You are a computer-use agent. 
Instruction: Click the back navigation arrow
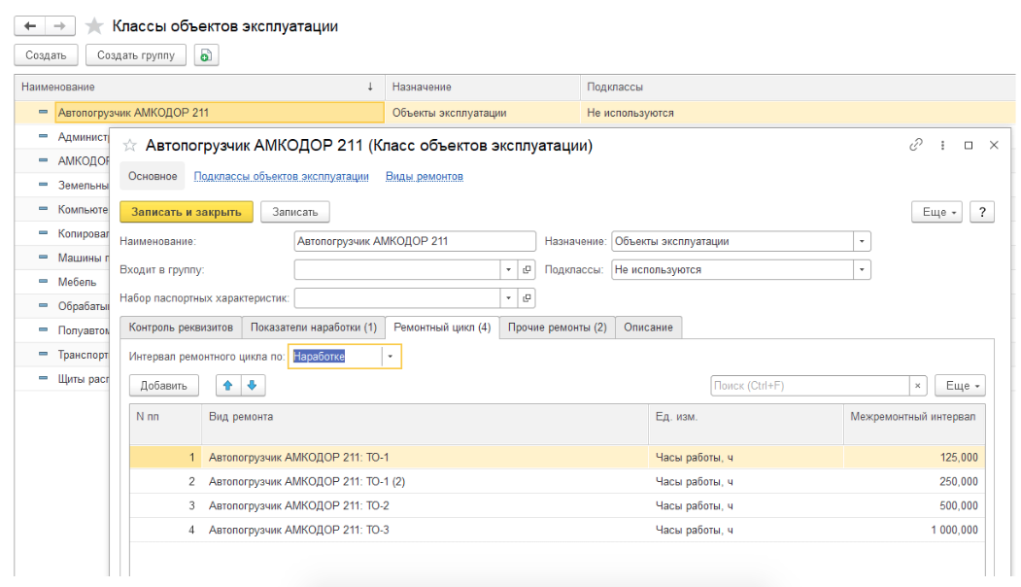click(x=30, y=26)
